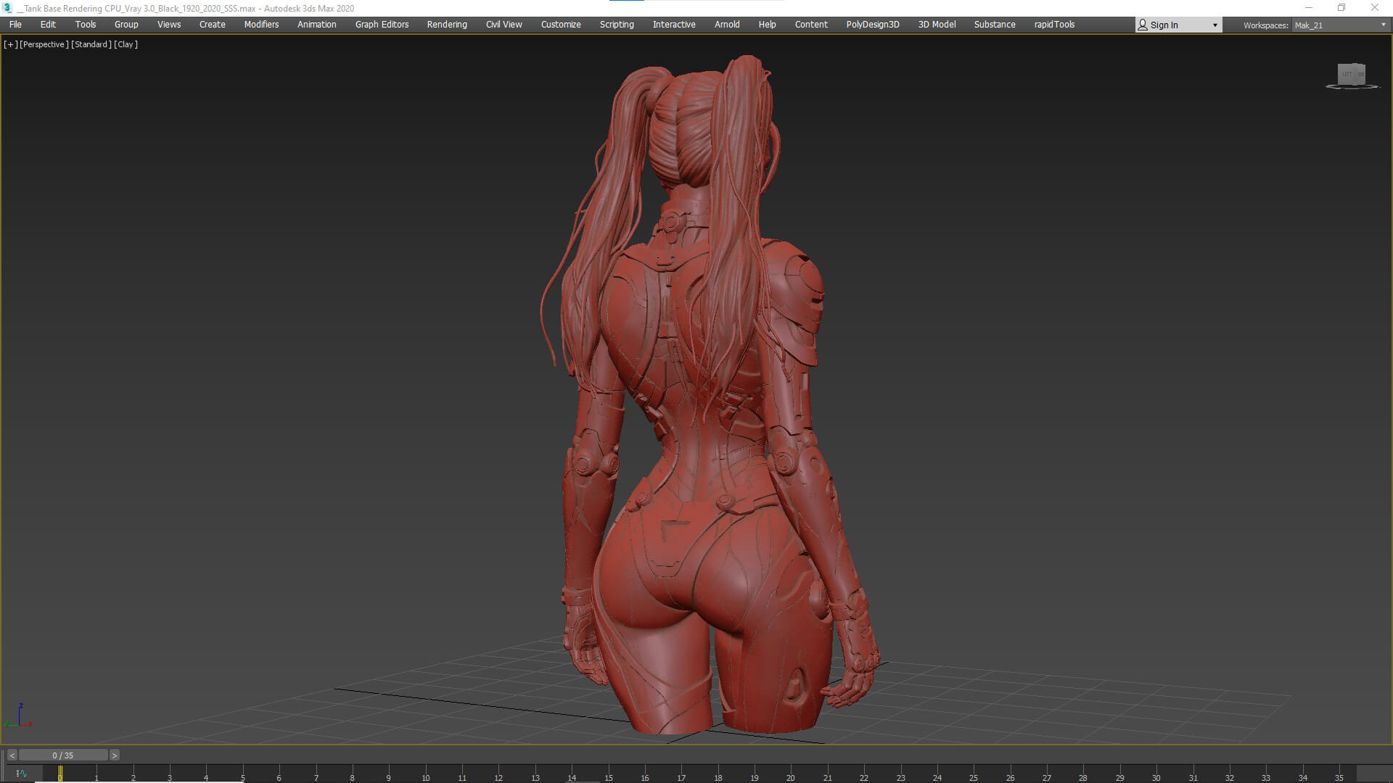Open the Scripting menu
Screen dimensions: 1393x783
[617, 25]
